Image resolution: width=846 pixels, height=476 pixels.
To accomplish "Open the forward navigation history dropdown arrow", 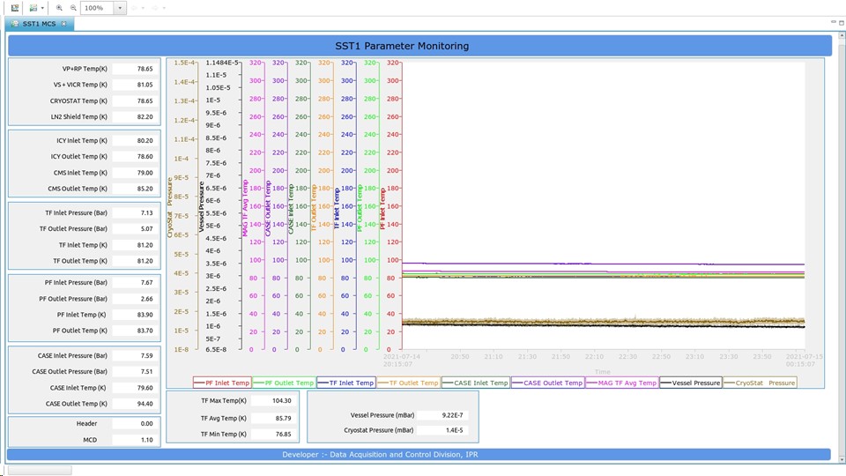I will pos(164,8).
